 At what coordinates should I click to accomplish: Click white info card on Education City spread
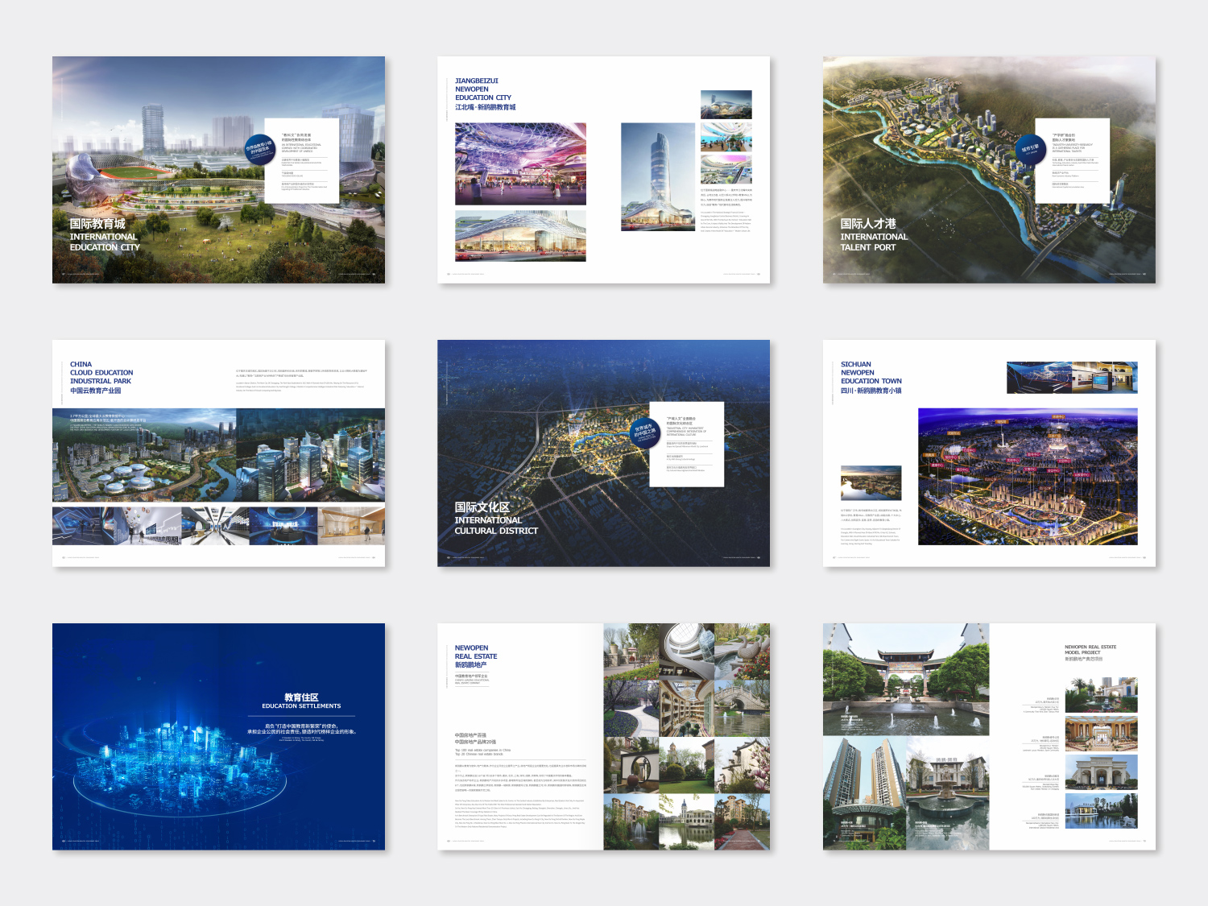pyautogui.click(x=302, y=161)
